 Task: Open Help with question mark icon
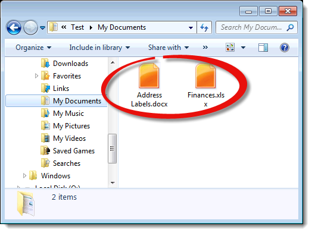(x=285, y=48)
